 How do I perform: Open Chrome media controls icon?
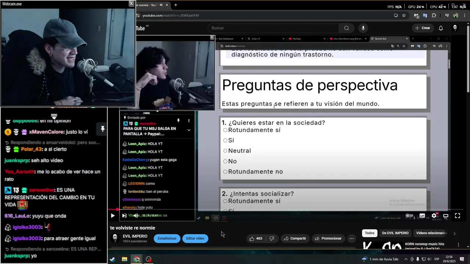point(446,15)
